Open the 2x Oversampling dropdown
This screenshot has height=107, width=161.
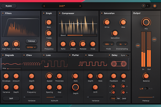coord(122,44)
